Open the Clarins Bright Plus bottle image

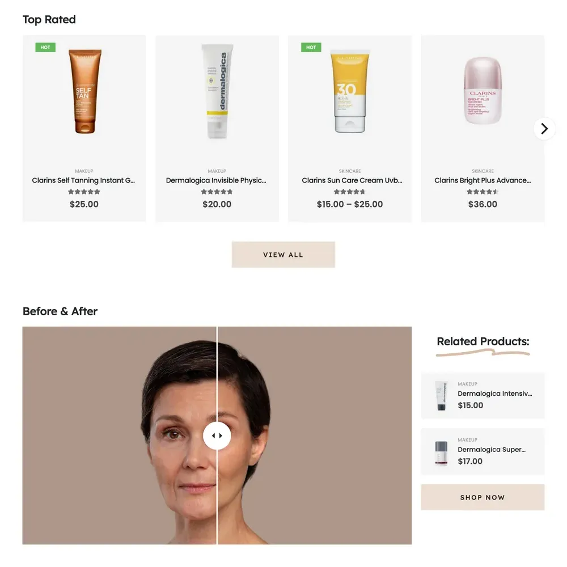483,90
